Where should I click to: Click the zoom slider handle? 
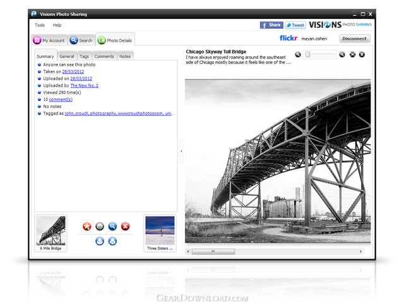pyautogui.click(x=308, y=54)
